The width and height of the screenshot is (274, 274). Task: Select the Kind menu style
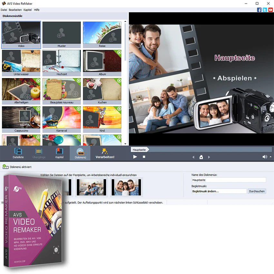coord(102,120)
